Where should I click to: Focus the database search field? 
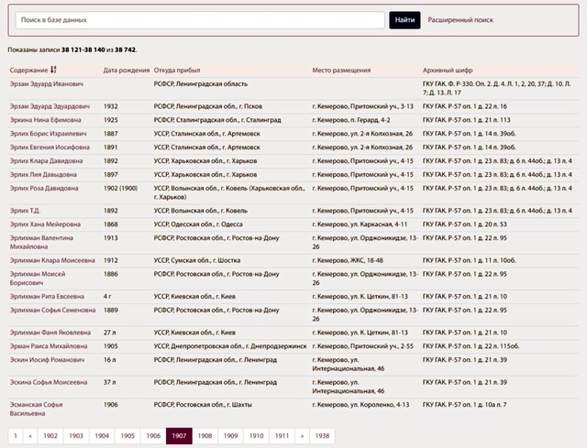coord(200,20)
